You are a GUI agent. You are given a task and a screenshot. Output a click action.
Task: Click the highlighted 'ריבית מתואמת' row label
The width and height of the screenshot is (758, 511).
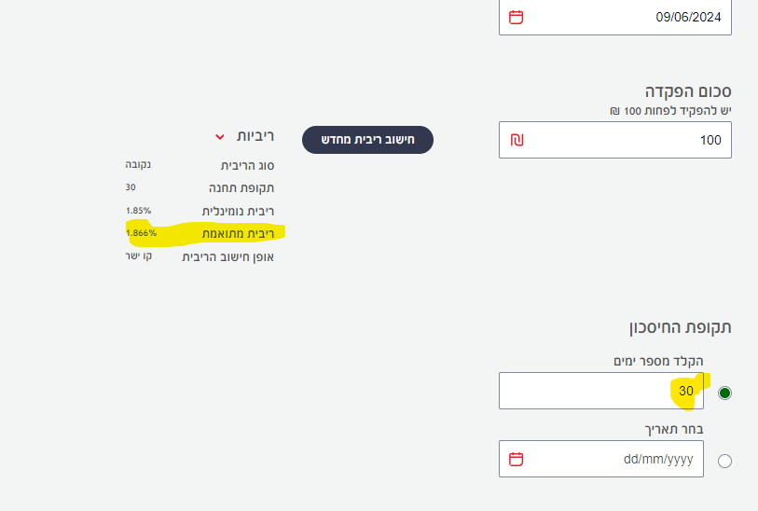238,233
